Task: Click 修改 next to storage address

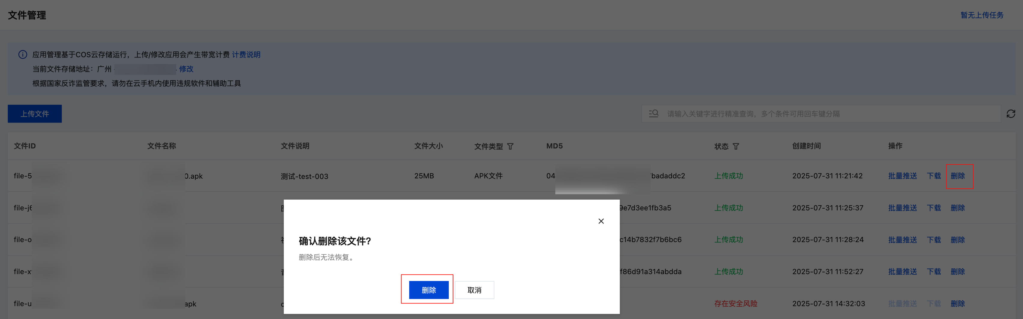Action: coord(186,69)
